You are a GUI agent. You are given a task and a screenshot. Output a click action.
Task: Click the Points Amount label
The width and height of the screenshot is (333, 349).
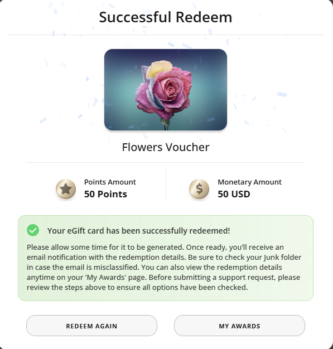[110, 182]
